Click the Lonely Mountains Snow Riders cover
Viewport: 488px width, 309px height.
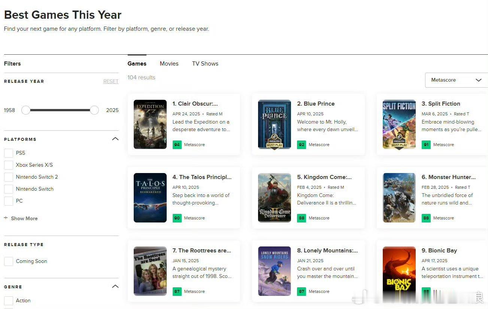pyautogui.click(x=275, y=271)
